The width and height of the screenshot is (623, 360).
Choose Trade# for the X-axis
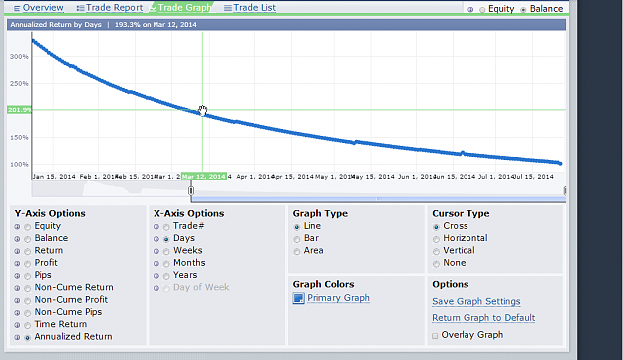tap(166, 227)
